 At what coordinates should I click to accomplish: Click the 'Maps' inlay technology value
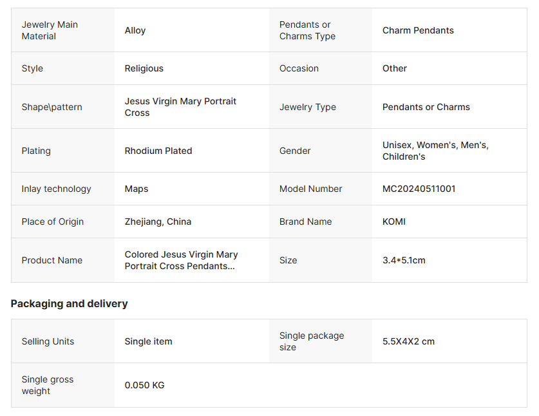(137, 189)
